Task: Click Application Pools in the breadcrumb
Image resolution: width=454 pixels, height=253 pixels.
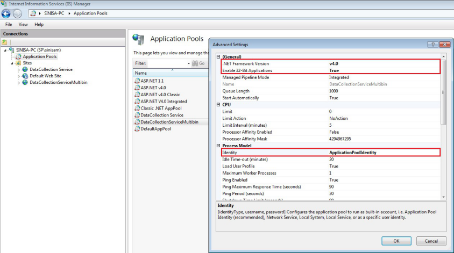Action: pos(90,13)
